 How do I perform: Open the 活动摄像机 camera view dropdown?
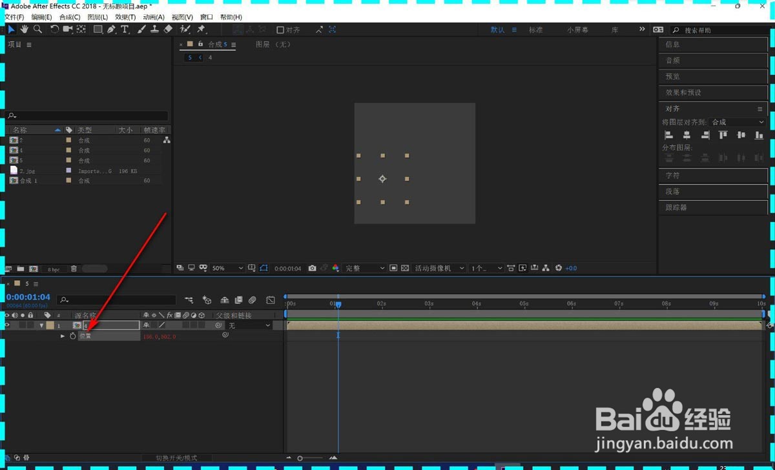click(440, 268)
